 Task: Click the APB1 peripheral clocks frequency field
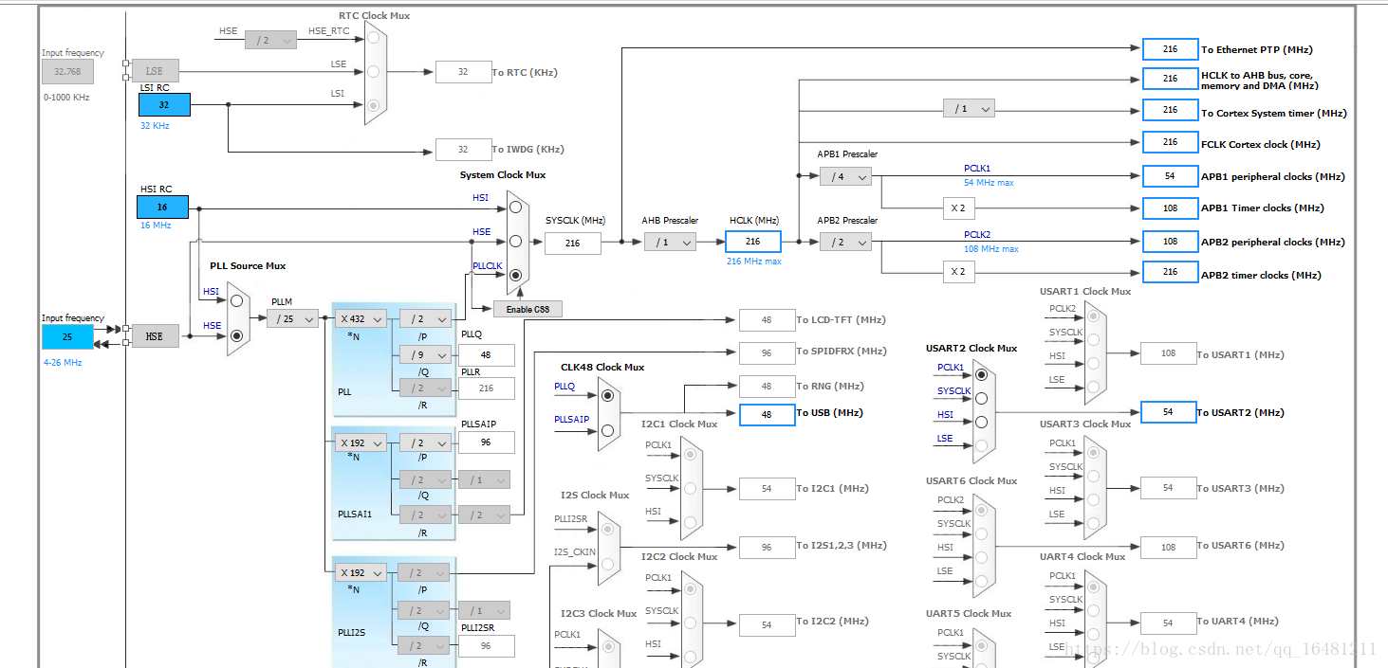coord(1170,176)
